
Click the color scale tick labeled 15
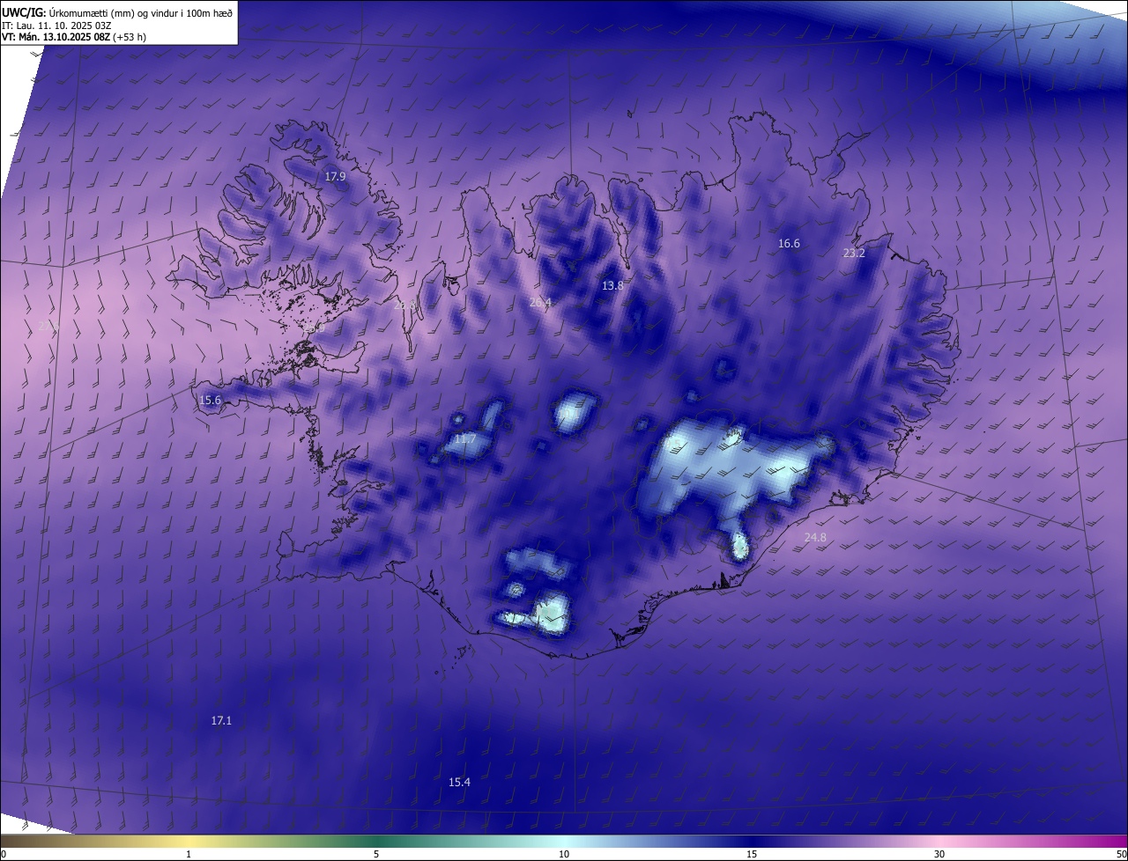(752, 854)
